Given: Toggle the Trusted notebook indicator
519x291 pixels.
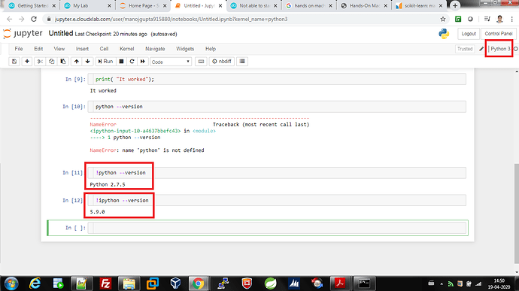Looking at the screenshot, I should (465, 49).
